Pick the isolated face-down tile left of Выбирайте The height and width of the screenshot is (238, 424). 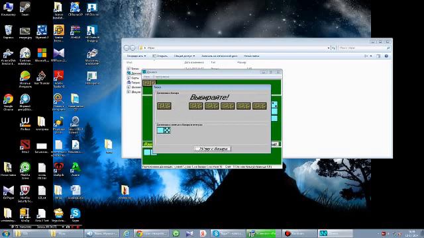[x=164, y=106]
